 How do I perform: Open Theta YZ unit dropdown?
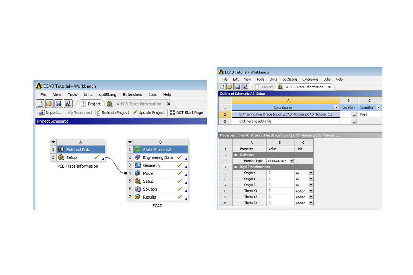[x=311, y=197]
